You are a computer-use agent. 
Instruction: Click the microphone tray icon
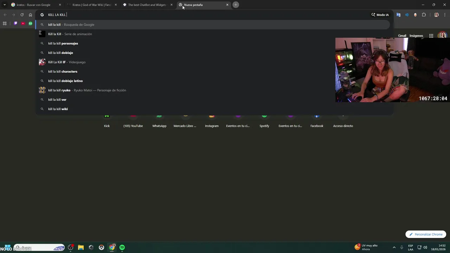click(401, 247)
